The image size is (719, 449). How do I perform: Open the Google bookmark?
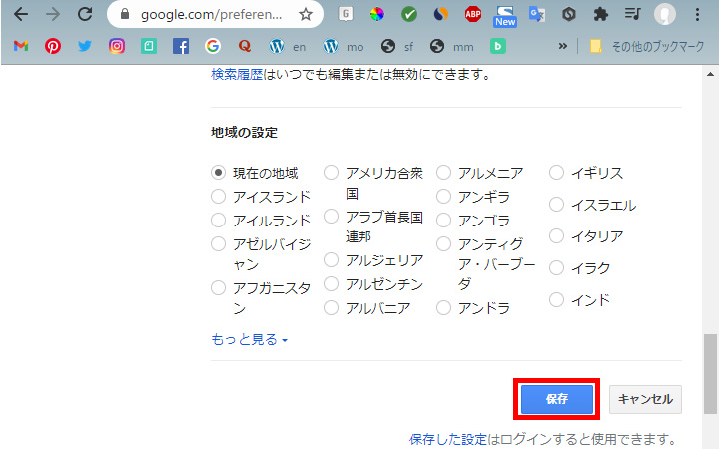(x=213, y=46)
